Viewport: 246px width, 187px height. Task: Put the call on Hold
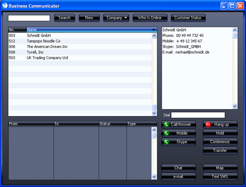(220, 133)
